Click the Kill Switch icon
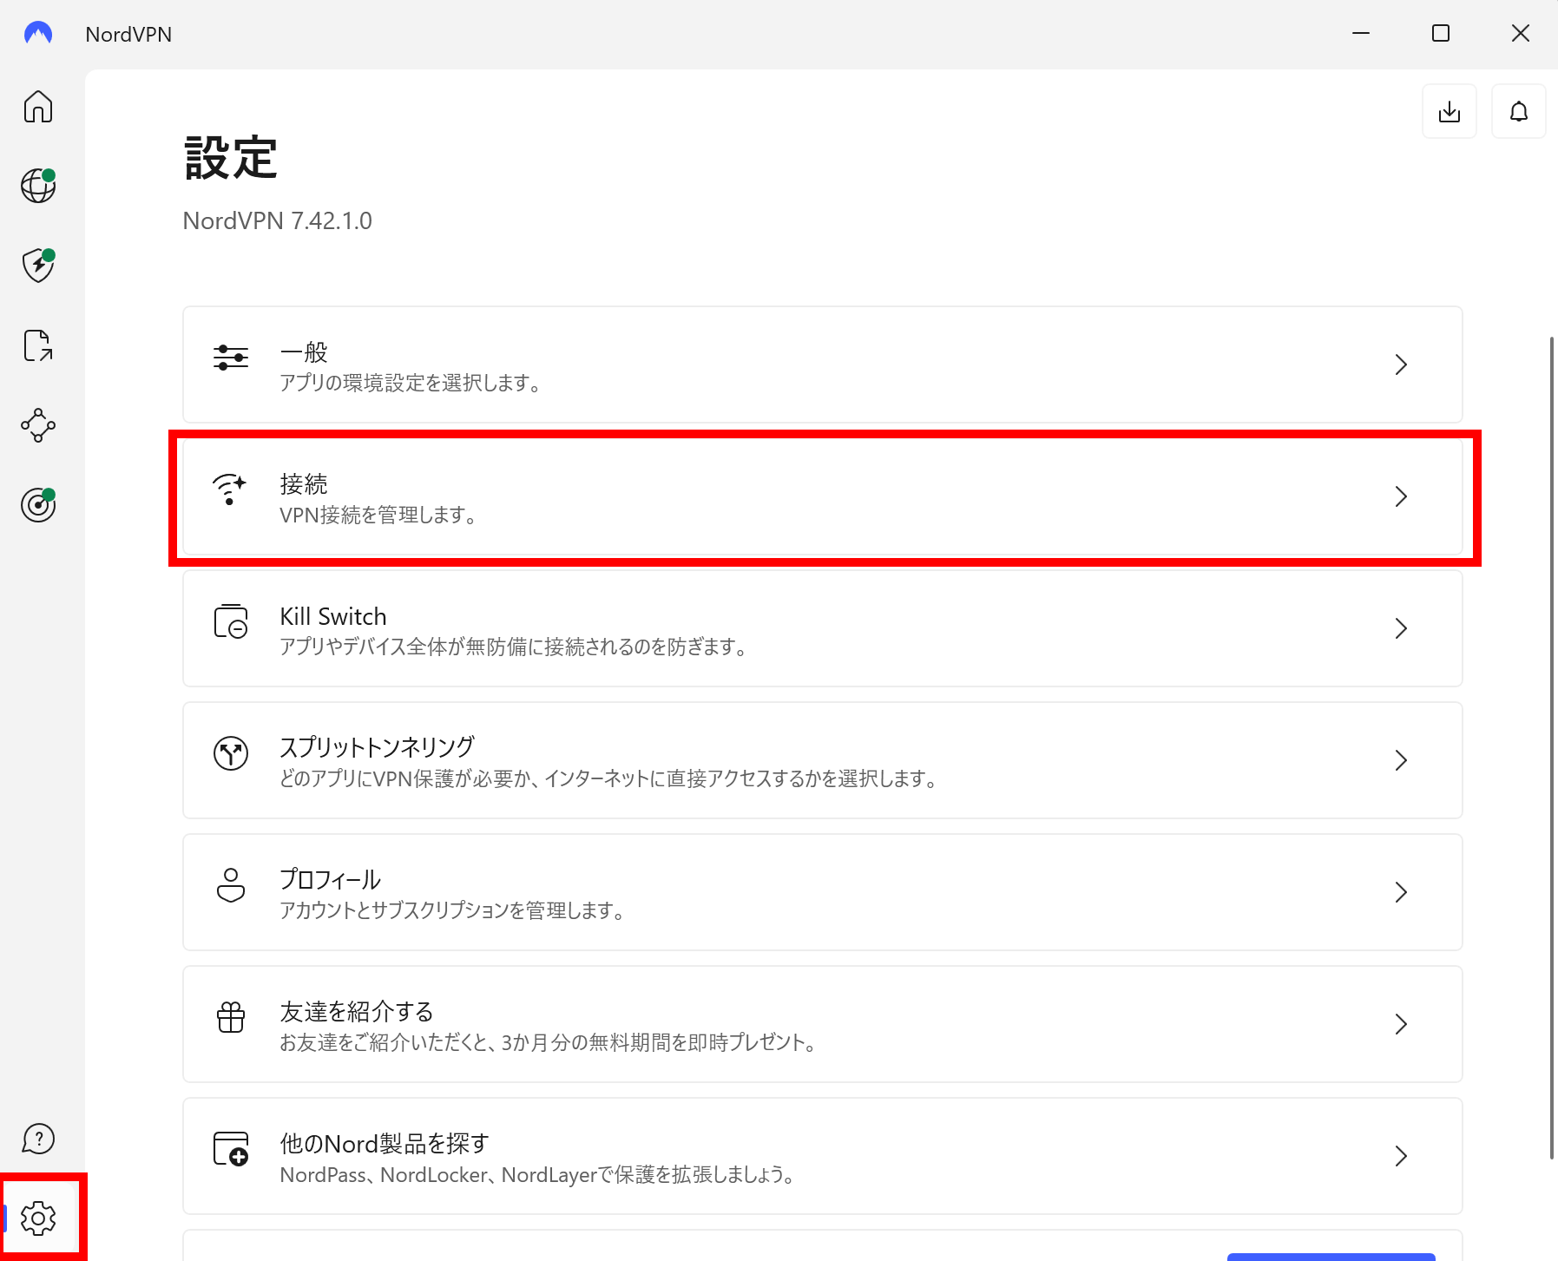 (231, 621)
